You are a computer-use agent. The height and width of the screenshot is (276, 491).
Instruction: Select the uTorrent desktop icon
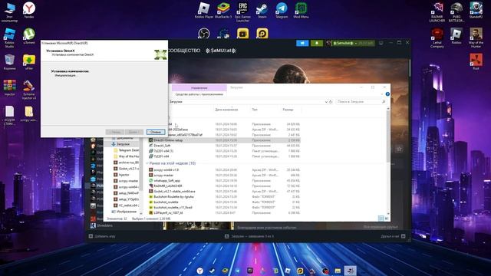coord(29,36)
